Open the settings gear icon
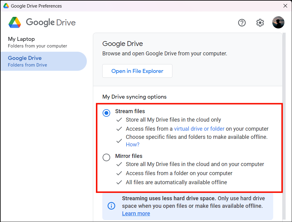Viewport: 292px width, 222px height. click(260, 22)
